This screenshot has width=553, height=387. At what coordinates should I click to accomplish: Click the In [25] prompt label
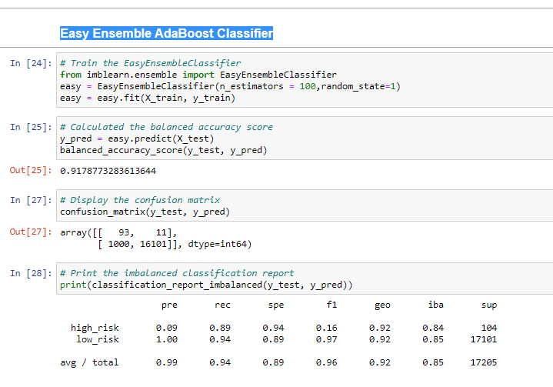point(31,127)
